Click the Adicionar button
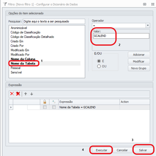This screenshot has height=156, width=156. (x=139, y=54)
